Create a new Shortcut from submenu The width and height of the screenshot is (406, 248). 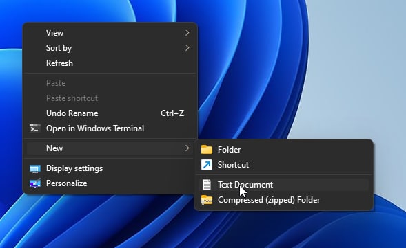283,165
